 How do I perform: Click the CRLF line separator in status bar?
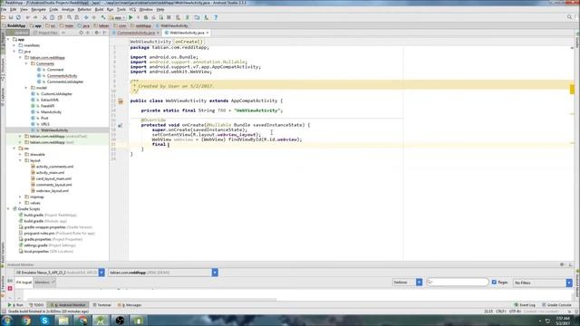click(x=501, y=312)
